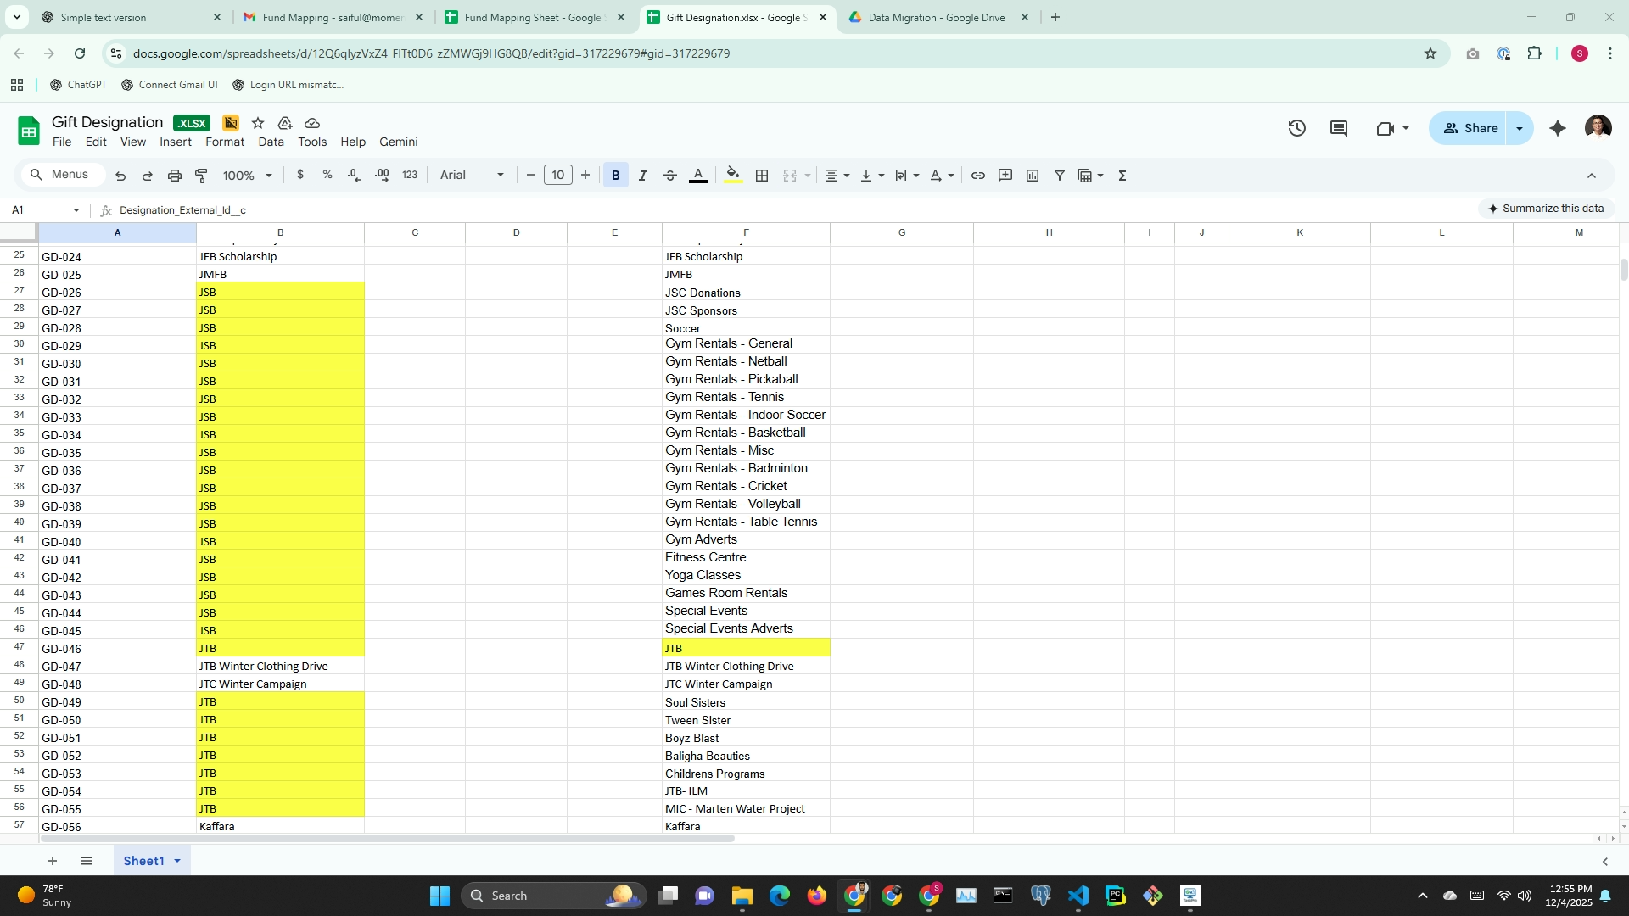Open the functions sigma icon
This screenshot has height=916, width=1629.
tap(1122, 176)
